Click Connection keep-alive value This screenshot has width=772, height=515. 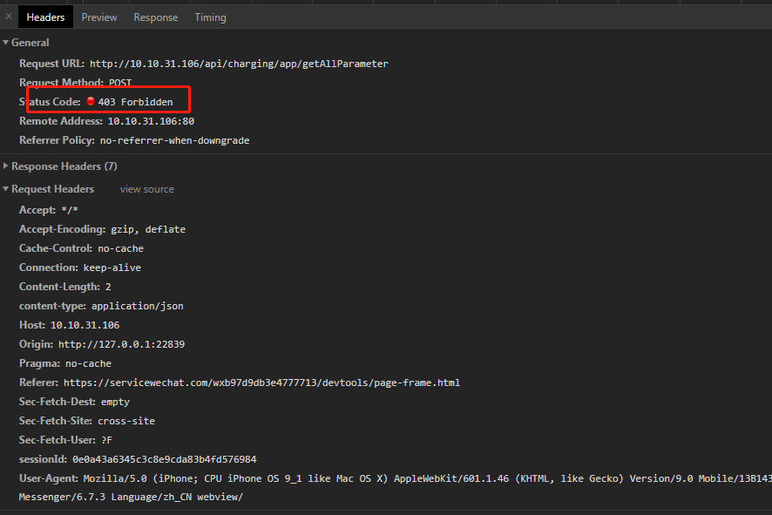(112, 268)
